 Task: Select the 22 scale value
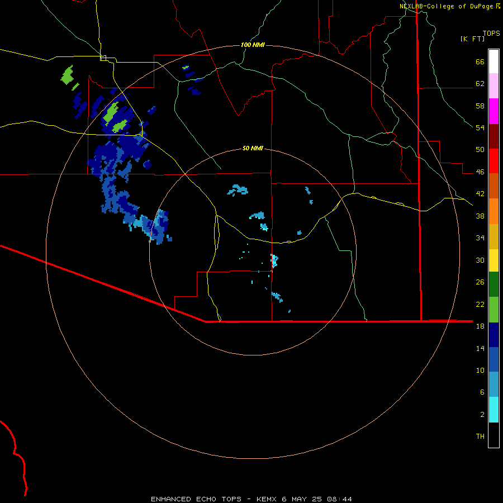pyautogui.click(x=480, y=304)
